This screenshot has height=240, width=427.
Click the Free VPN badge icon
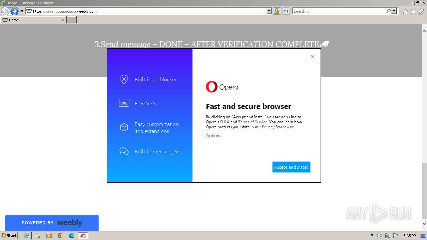(x=124, y=103)
